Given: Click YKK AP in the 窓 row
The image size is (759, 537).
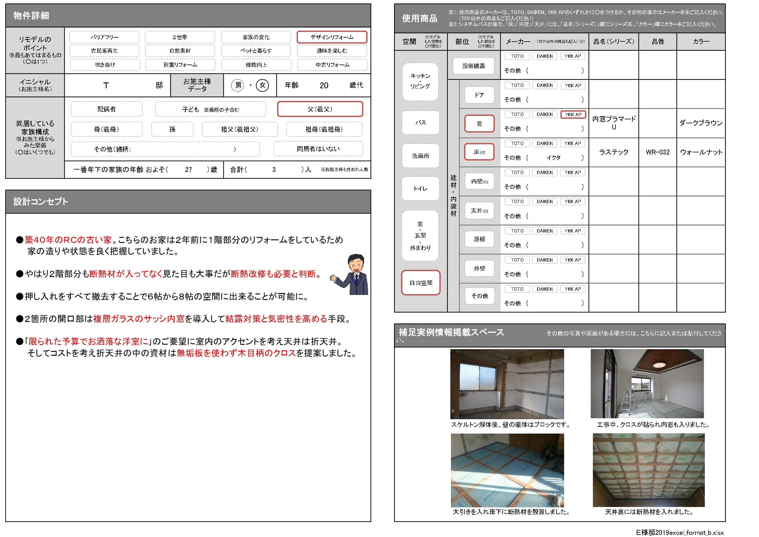Looking at the screenshot, I should click(573, 114).
